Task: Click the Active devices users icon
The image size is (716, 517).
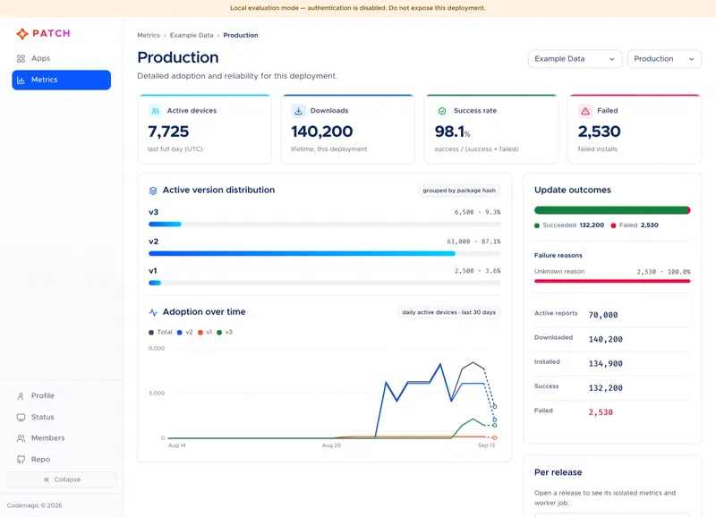Action: pyautogui.click(x=155, y=111)
